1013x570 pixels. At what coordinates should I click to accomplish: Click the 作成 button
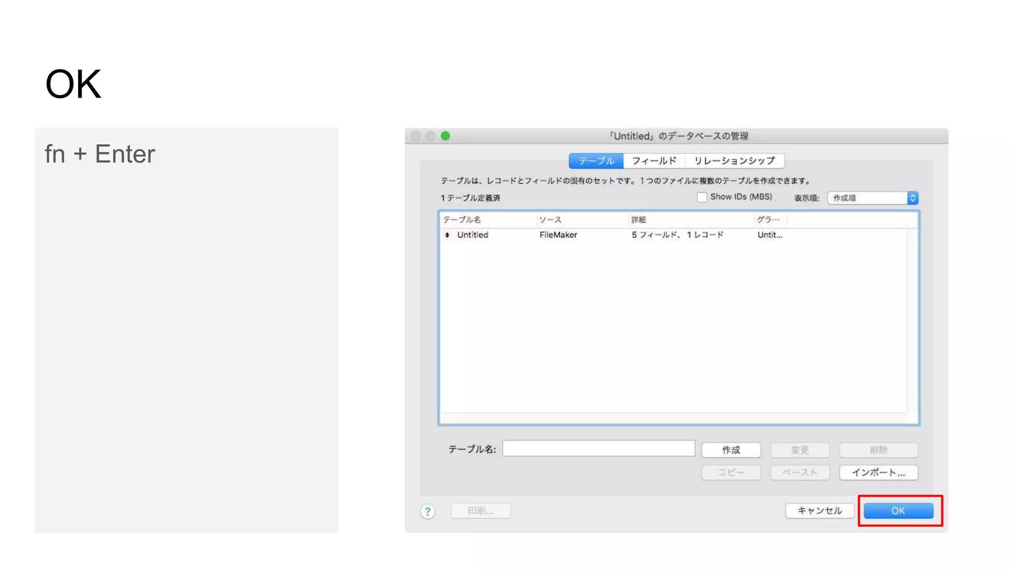coord(731,450)
